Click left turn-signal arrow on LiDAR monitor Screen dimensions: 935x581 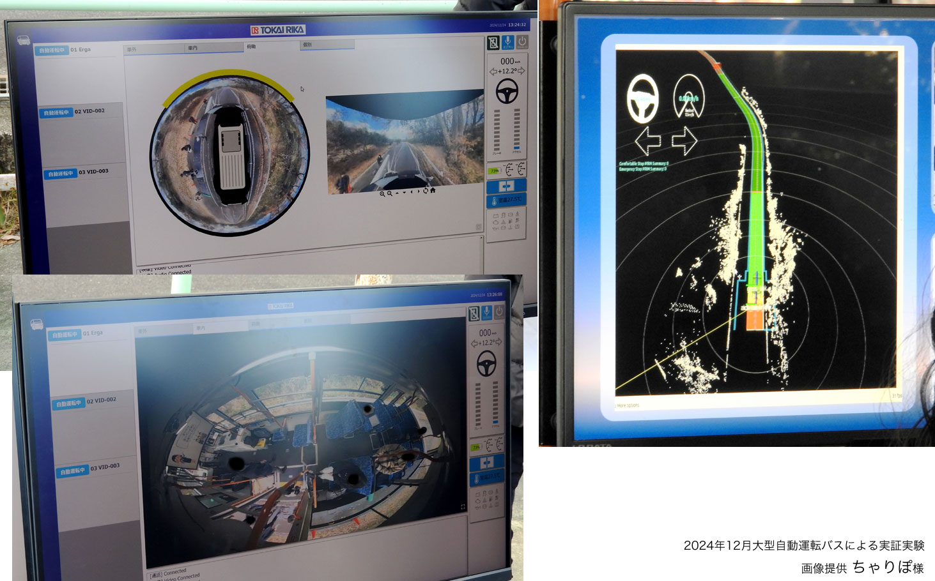pos(649,140)
